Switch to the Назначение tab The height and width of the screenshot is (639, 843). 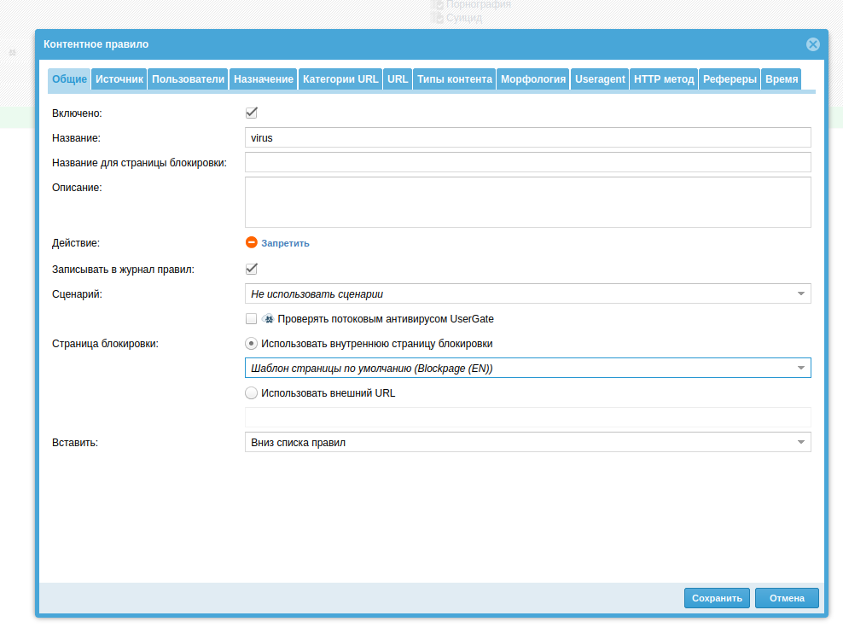(264, 79)
